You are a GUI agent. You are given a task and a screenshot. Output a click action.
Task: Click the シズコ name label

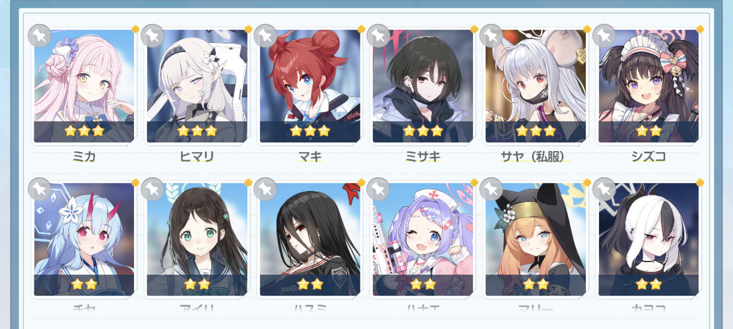[x=648, y=157]
